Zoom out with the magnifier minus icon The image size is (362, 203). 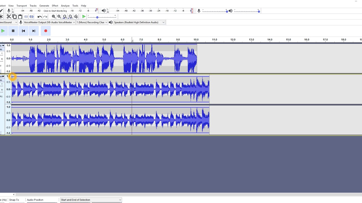pyautogui.click(x=59, y=17)
